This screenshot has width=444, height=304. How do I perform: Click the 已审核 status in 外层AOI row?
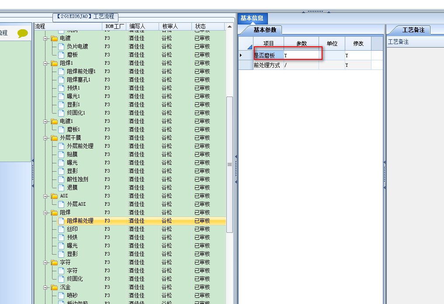pos(202,204)
